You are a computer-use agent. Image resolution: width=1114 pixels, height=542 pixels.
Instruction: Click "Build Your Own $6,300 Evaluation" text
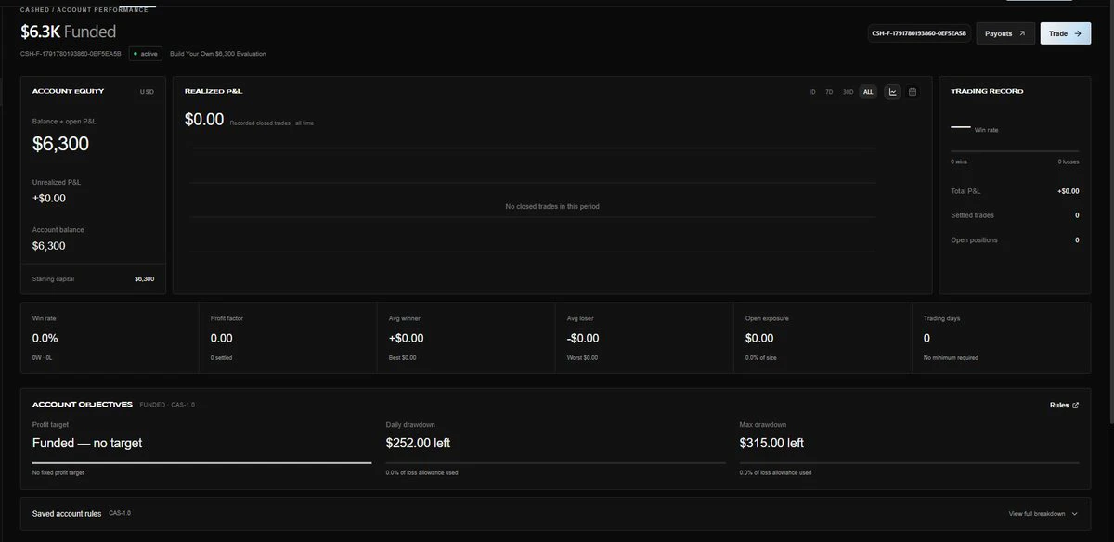coord(218,54)
